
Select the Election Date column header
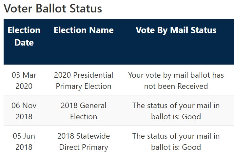pyautogui.click(x=24, y=36)
